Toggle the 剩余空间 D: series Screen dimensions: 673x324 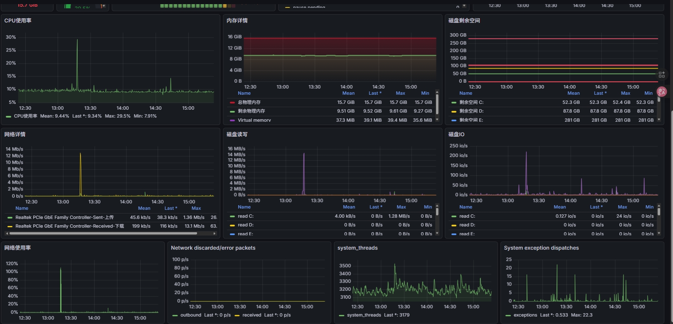[x=471, y=111]
